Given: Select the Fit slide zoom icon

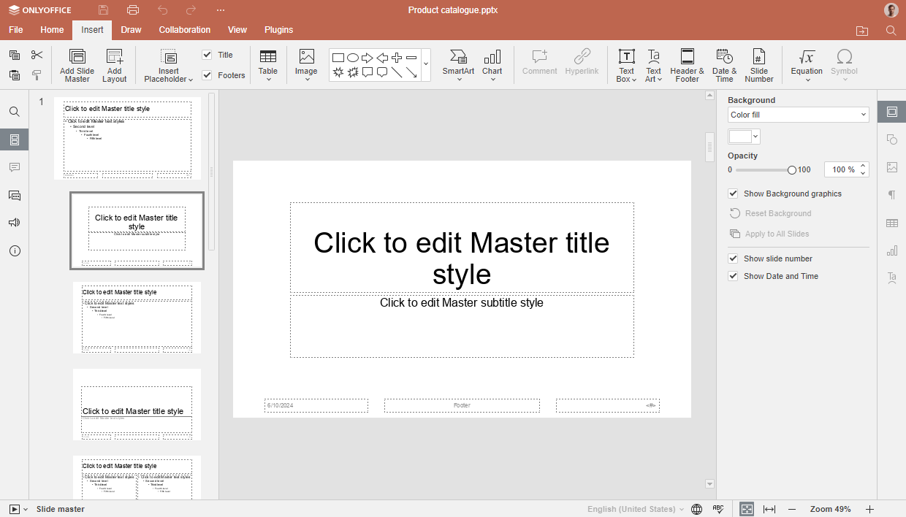Looking at the screenshot, I should pos(746,508).
